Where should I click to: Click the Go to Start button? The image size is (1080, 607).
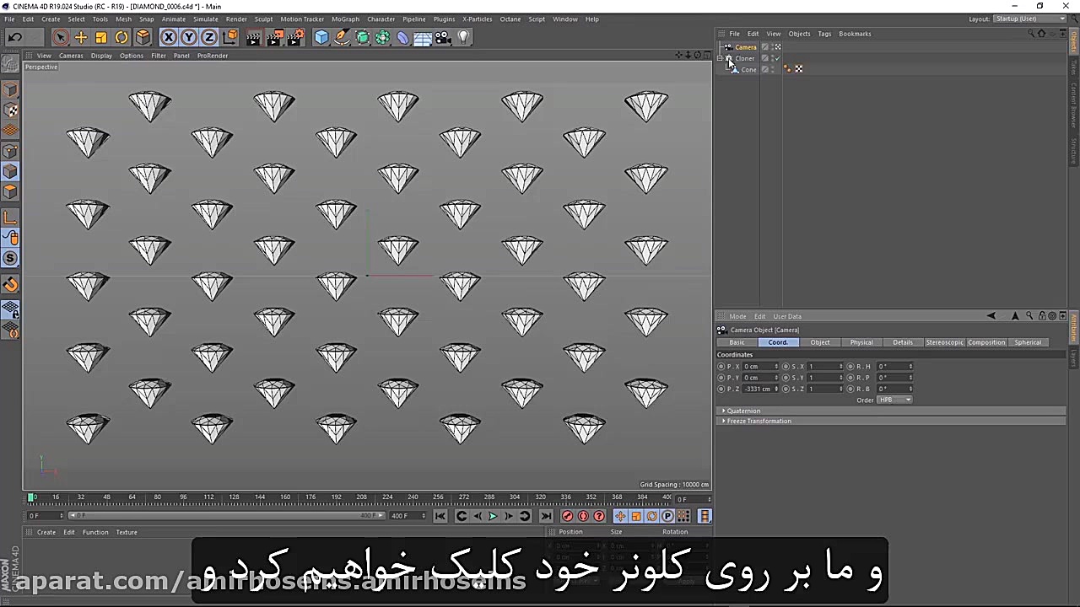coord(440,516)
